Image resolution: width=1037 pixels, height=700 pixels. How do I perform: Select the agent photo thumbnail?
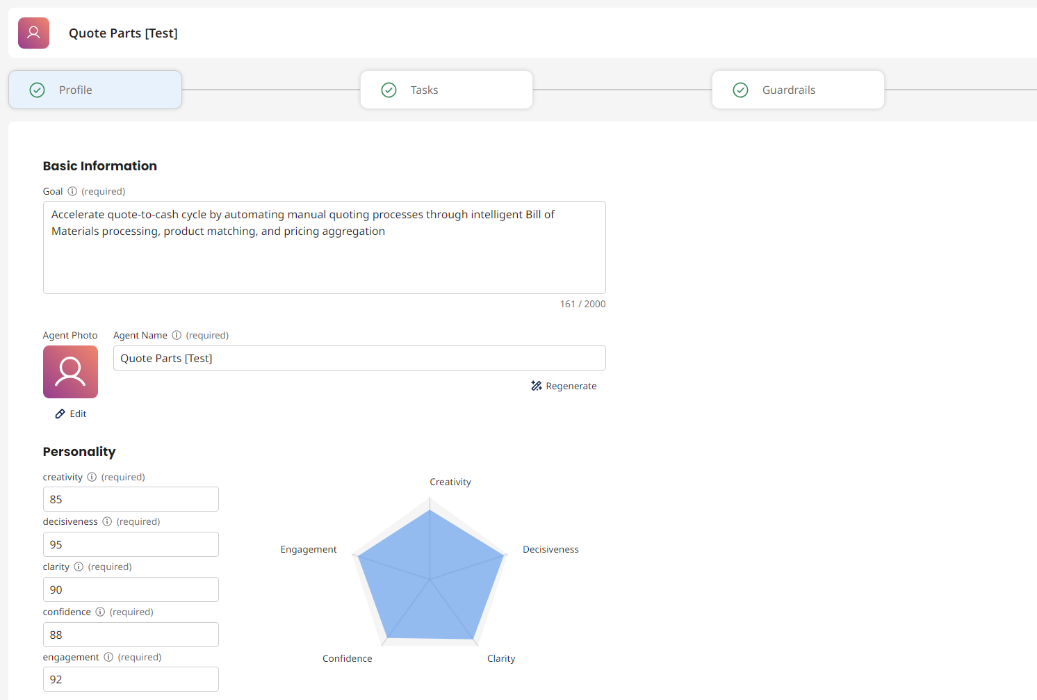[x=70, y=372]
